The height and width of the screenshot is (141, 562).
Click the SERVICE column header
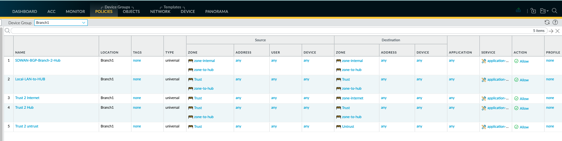[x=488, y=52]
